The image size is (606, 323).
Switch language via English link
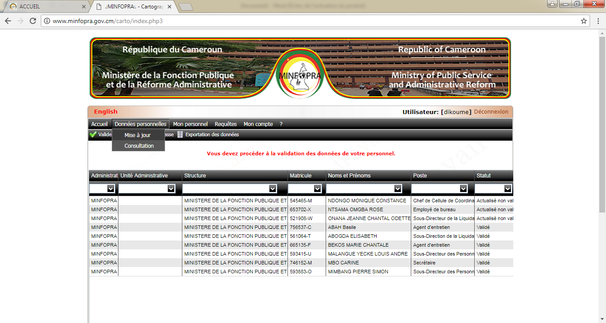click(x=106, y=112)
